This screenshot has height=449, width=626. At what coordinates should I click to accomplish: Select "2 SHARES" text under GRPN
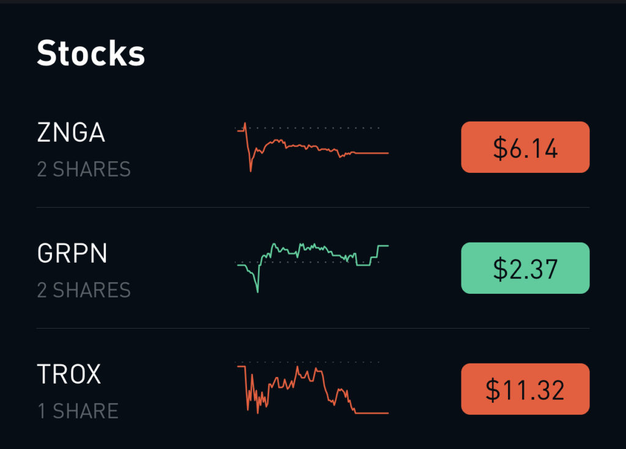pyautogui.click(x=84, y=290)
